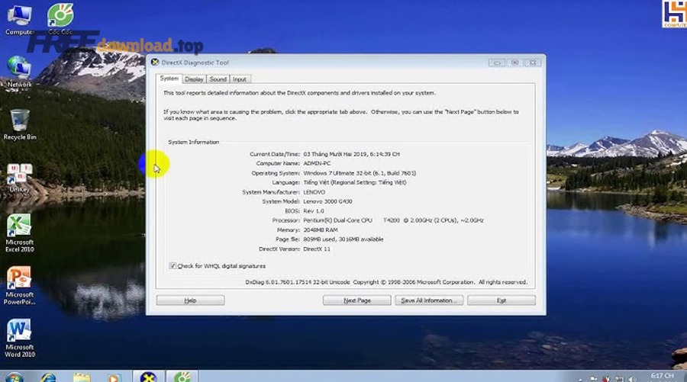Open Windows Media Player from the taskbar
The width and height of the screenshot is (687, 382).
click(114, 377)
